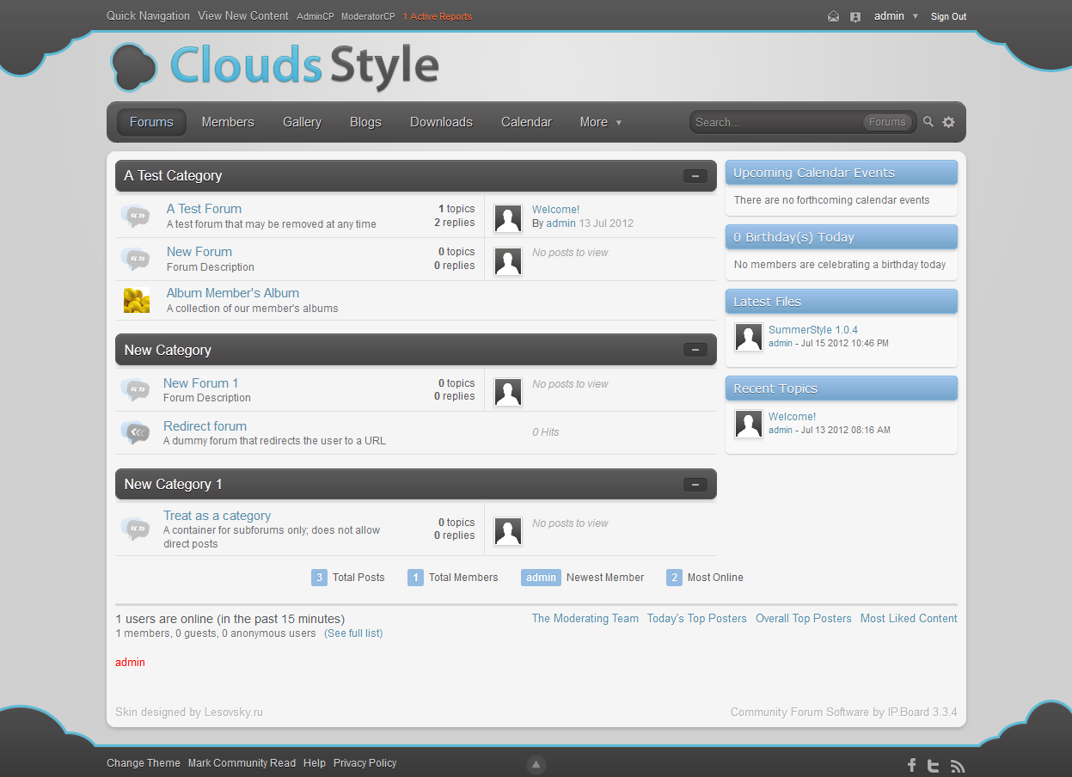Click the inbox messages icon in top bar
1072x777 pixels.
[x=833, y=16]
